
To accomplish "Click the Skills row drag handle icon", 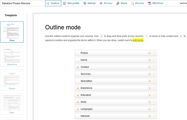I will pos(149,102).
